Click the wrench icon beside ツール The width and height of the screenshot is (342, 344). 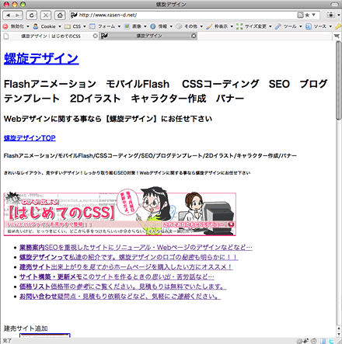point(278,26)
